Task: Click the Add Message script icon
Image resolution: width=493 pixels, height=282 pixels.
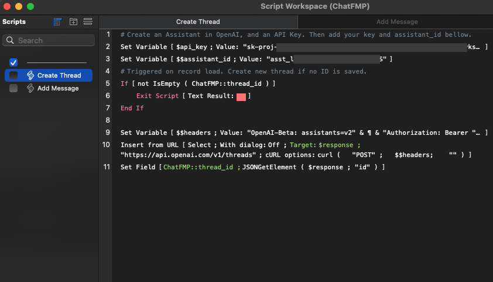Action: (30, 88)
